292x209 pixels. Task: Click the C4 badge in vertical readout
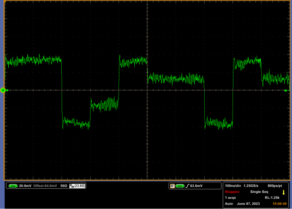point(13,186)
